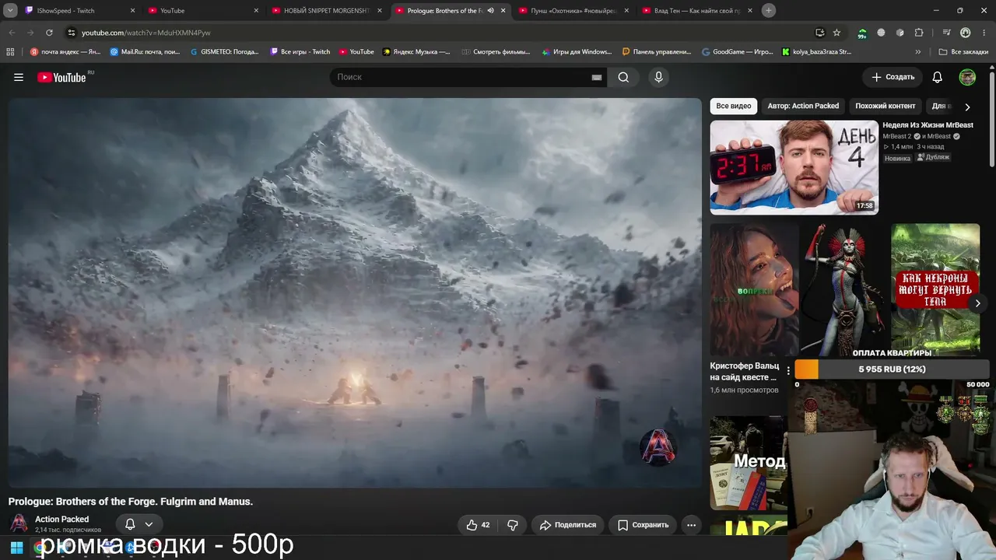Click the Создать button
The image size is (996, 560).
(893, 77)
